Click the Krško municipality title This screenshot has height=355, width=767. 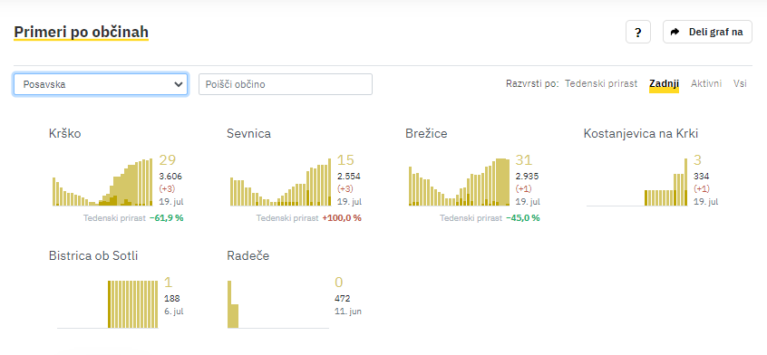click(x=65, y=134)
